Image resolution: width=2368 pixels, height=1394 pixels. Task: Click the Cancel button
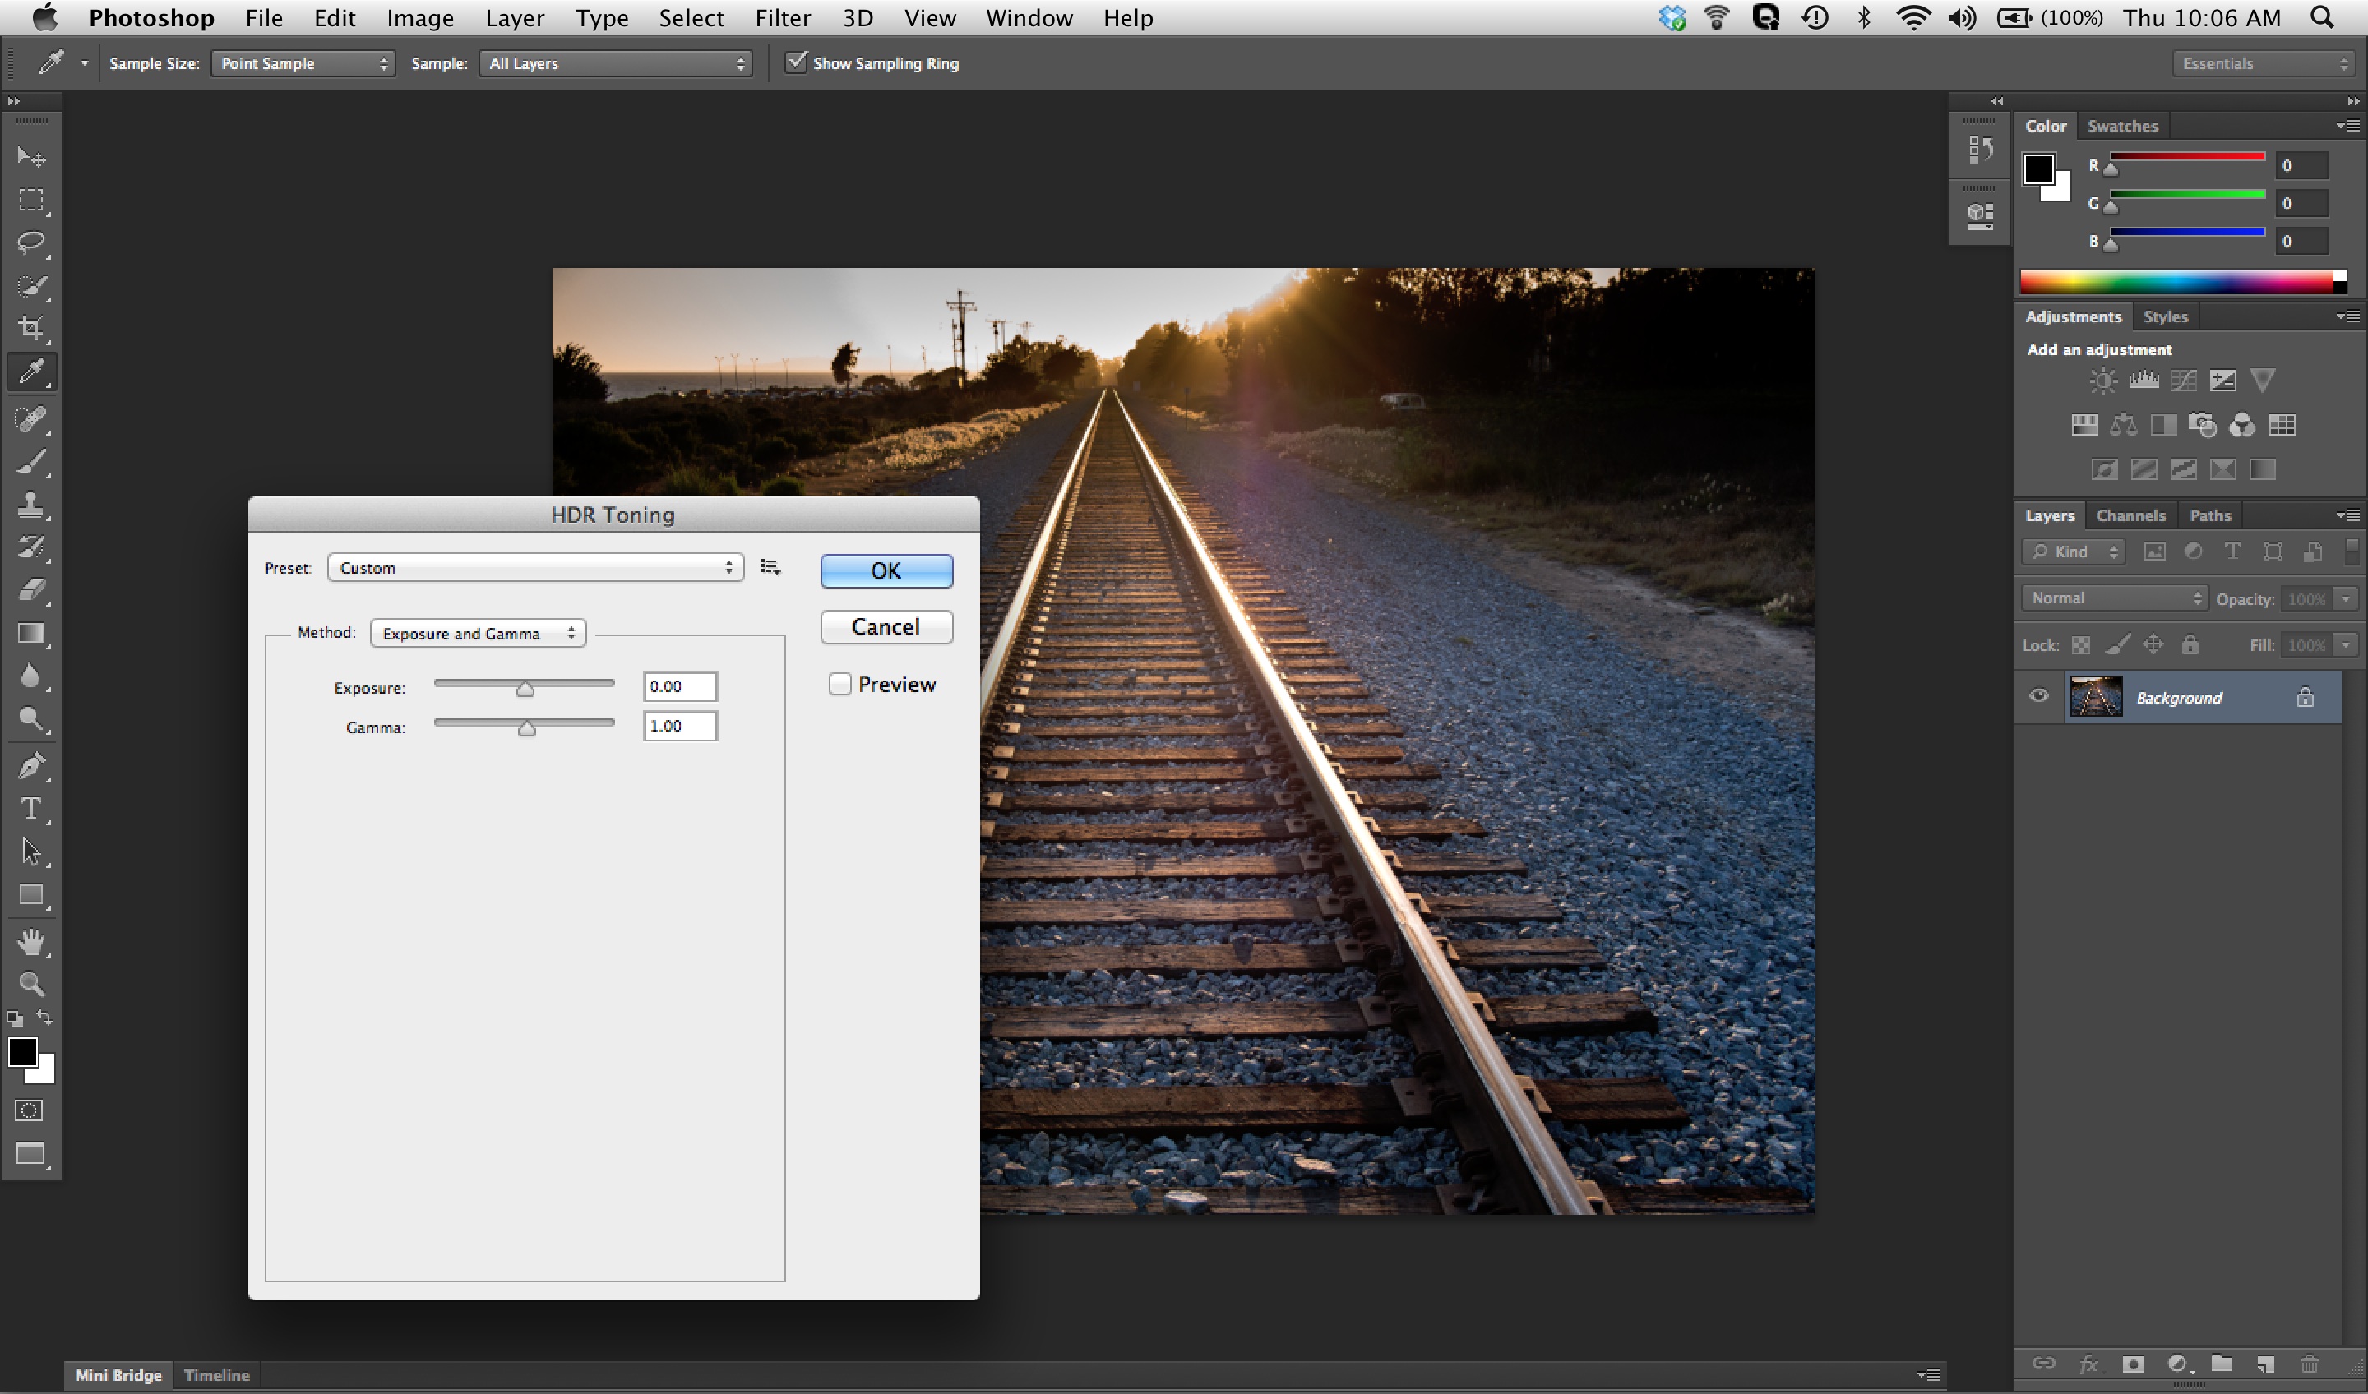(886, 626)
